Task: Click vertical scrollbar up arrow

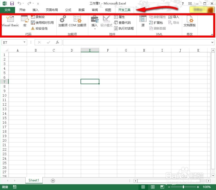Action: [213, 50]
